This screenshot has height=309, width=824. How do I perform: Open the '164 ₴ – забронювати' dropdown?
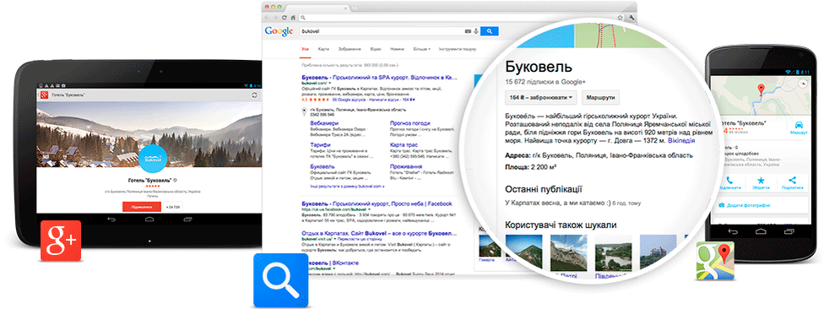click(541, 98)
